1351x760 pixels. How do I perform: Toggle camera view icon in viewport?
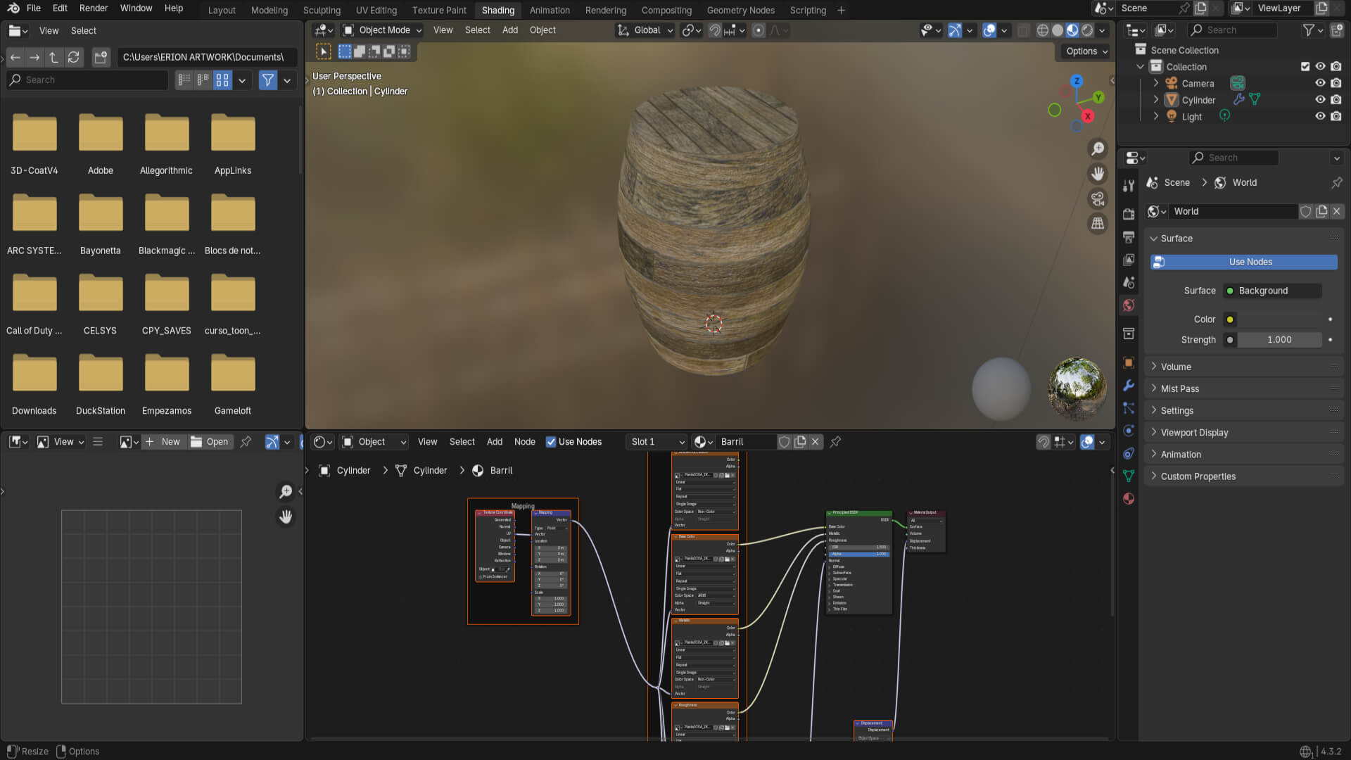1097,199
